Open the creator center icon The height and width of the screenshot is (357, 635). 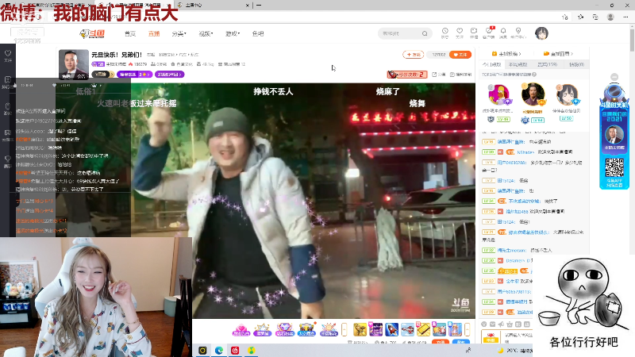click(x=518, y=33)
